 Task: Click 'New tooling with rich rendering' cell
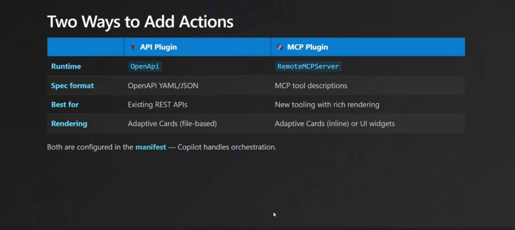point(327,105)
